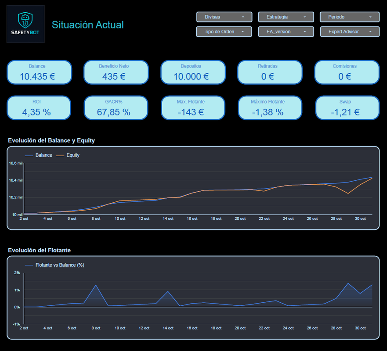
Task: Click the Retiradas 0 € scorecard
Action: pyautogui.click(x=270, y=72)
